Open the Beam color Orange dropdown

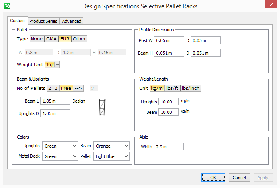pyautogui.click(x=112, y=146)
